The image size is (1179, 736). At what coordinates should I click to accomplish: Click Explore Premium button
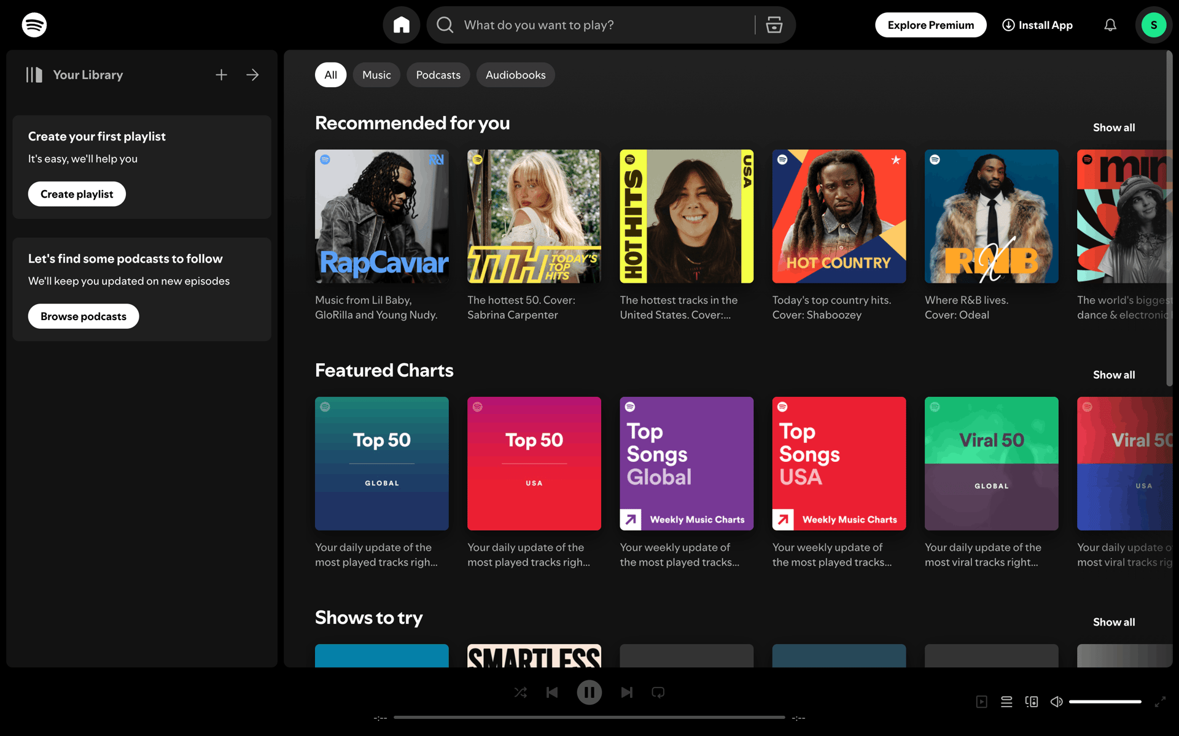[930, 25]
